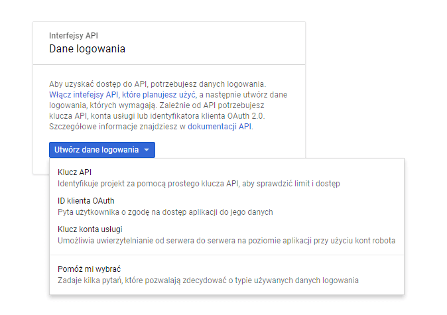Select the 'Klucz API' menu option
The image size is (447, 315).
click(227, 178)
